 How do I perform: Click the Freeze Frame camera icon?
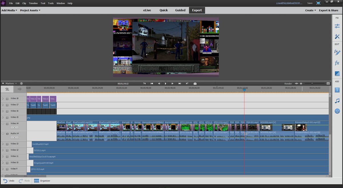[x=195, y=83]
